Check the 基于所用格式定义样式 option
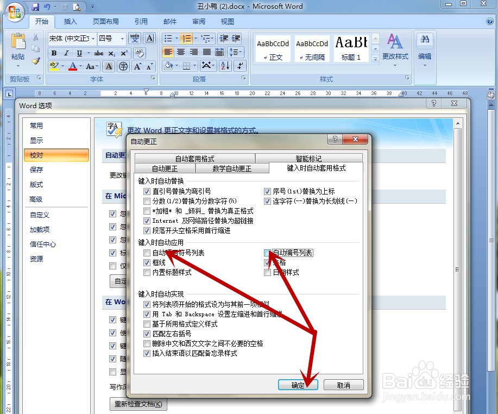Viewport: 498px width, 414px height. (x=147, y=324)
